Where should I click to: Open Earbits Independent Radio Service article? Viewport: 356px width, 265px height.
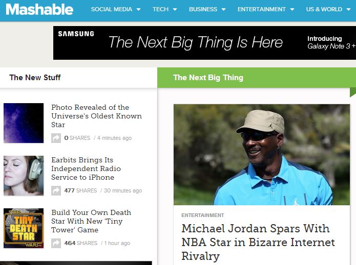pos(86,168)
